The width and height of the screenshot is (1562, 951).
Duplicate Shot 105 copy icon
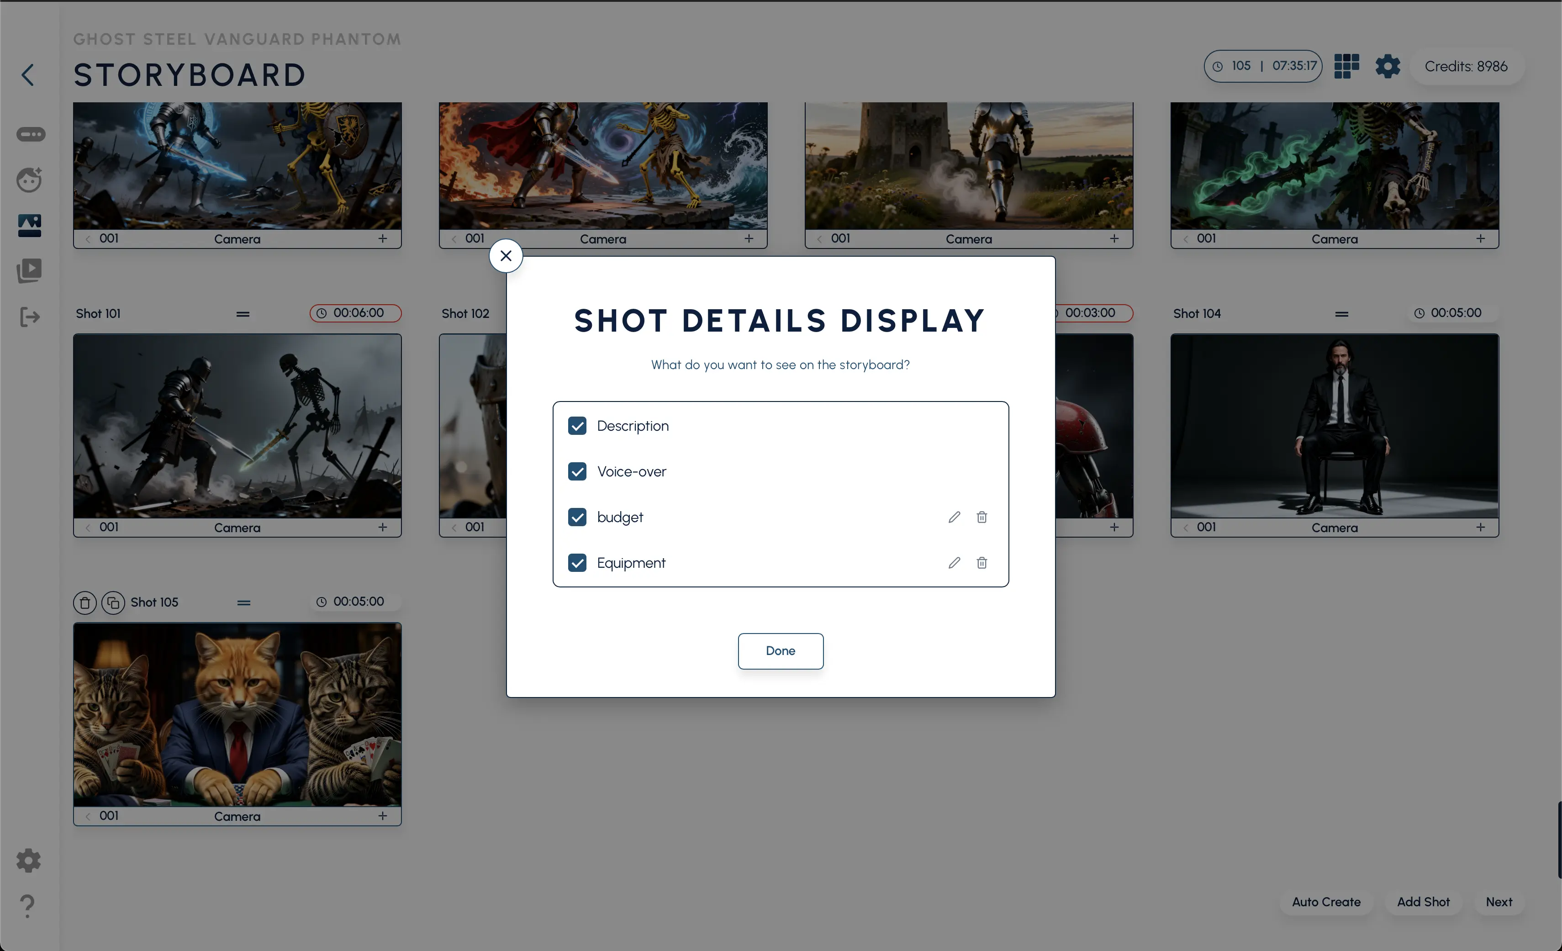113,602
